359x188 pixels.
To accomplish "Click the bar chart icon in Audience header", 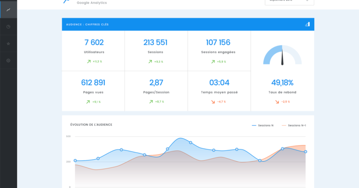I will pyautogui.click(x=307, y=24).
